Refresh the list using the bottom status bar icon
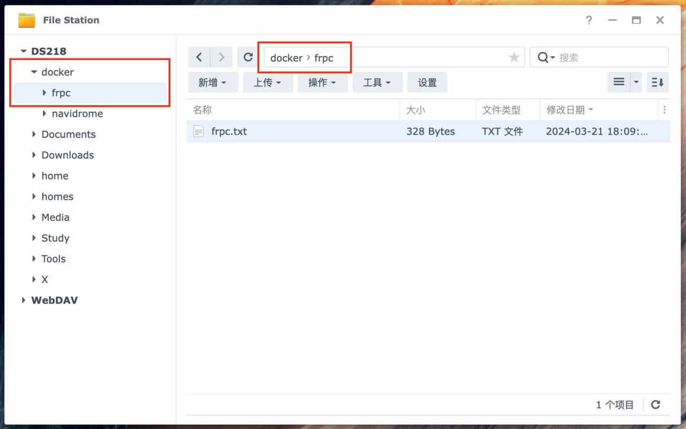 click(x=655, y=405)
